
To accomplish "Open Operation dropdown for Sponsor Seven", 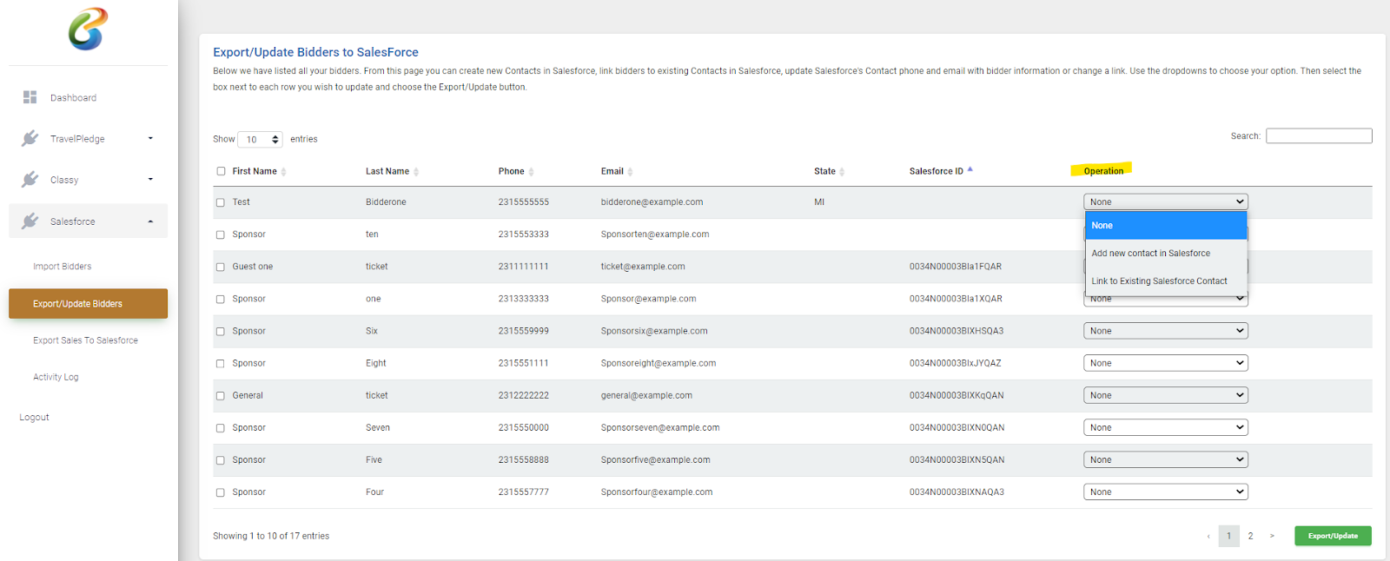I will 1165,427.
